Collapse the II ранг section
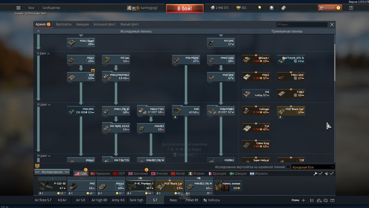The height and width of the screenshot is (208, 369). point(43,53)
